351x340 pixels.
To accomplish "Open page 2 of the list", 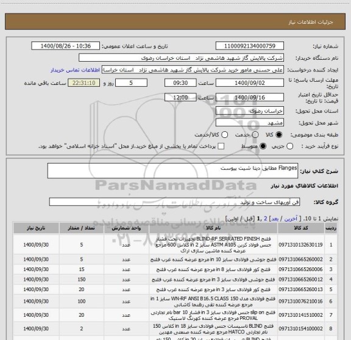I will [266, 219].
